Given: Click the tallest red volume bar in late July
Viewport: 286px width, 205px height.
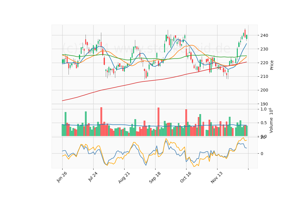Looking at the screenshot, I should [101, 122].
